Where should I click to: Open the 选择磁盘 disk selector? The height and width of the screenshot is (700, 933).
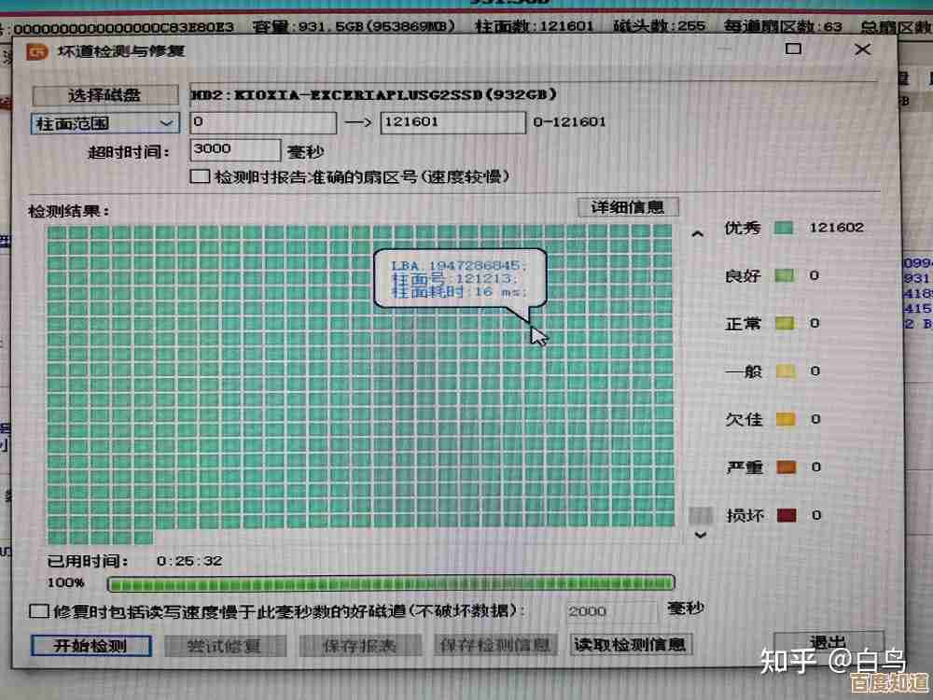click(x=105, y=94)
